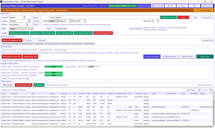Open Advanced Tools
Screen dimensions: 215x128
(x=207, y=40)
